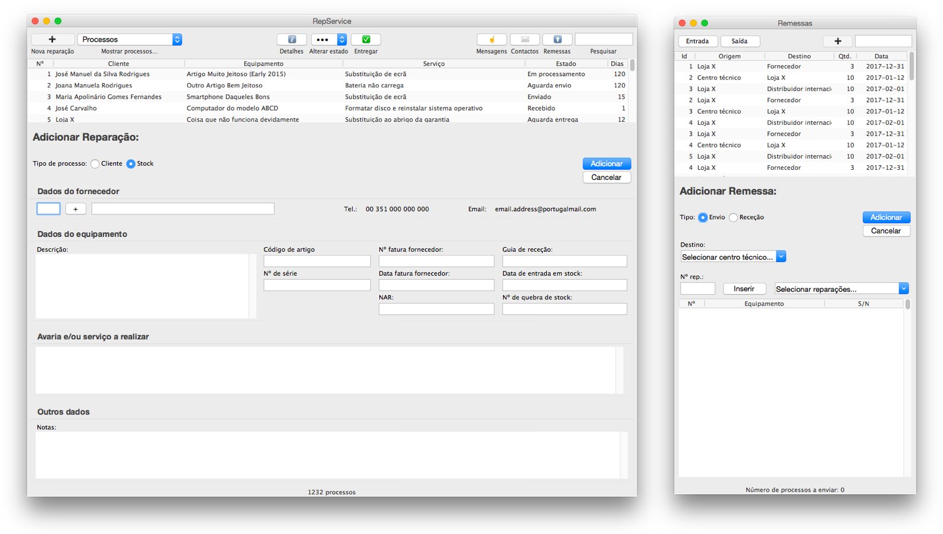The width and height of the screenshot is (943, 534).
Task: Sort by Destino column in Remessas
Action: click(x=799, y=56)
